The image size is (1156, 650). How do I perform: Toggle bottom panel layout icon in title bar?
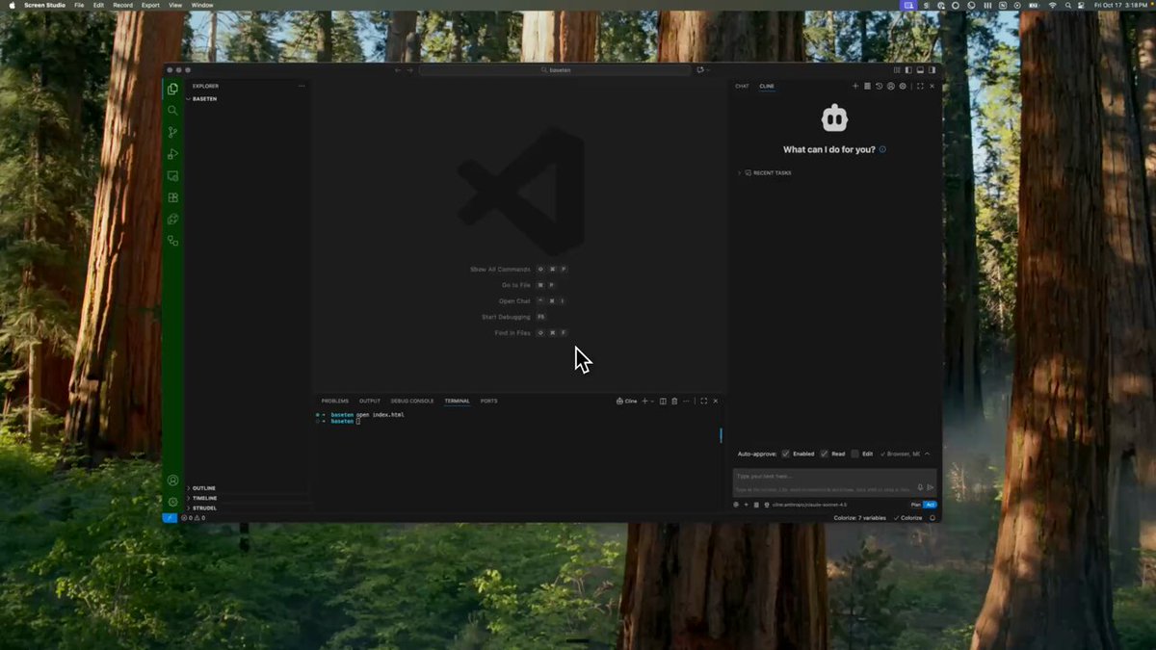pyautogui.click(x=920, y=69)
